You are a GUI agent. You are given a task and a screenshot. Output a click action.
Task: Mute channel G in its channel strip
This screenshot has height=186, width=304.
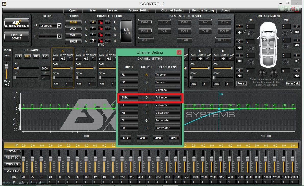pyautogui.click(x=200, y=59)
